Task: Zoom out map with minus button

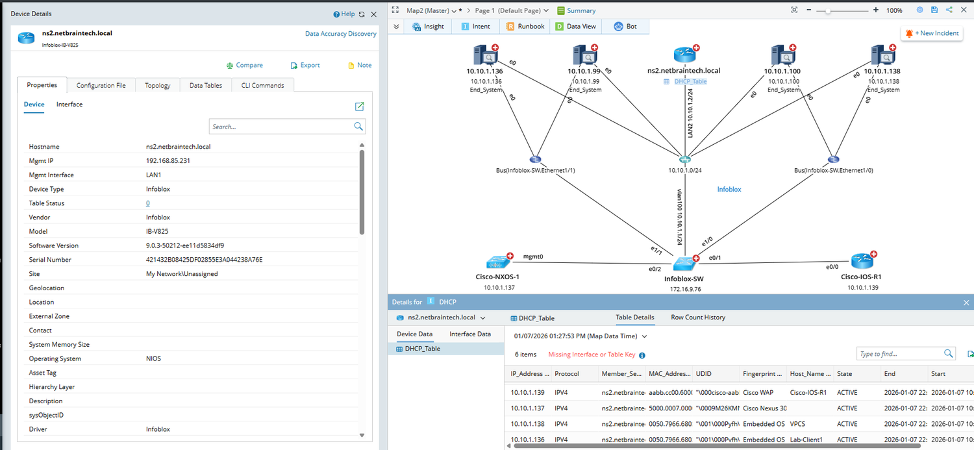Action: click(x=810, y=10)
